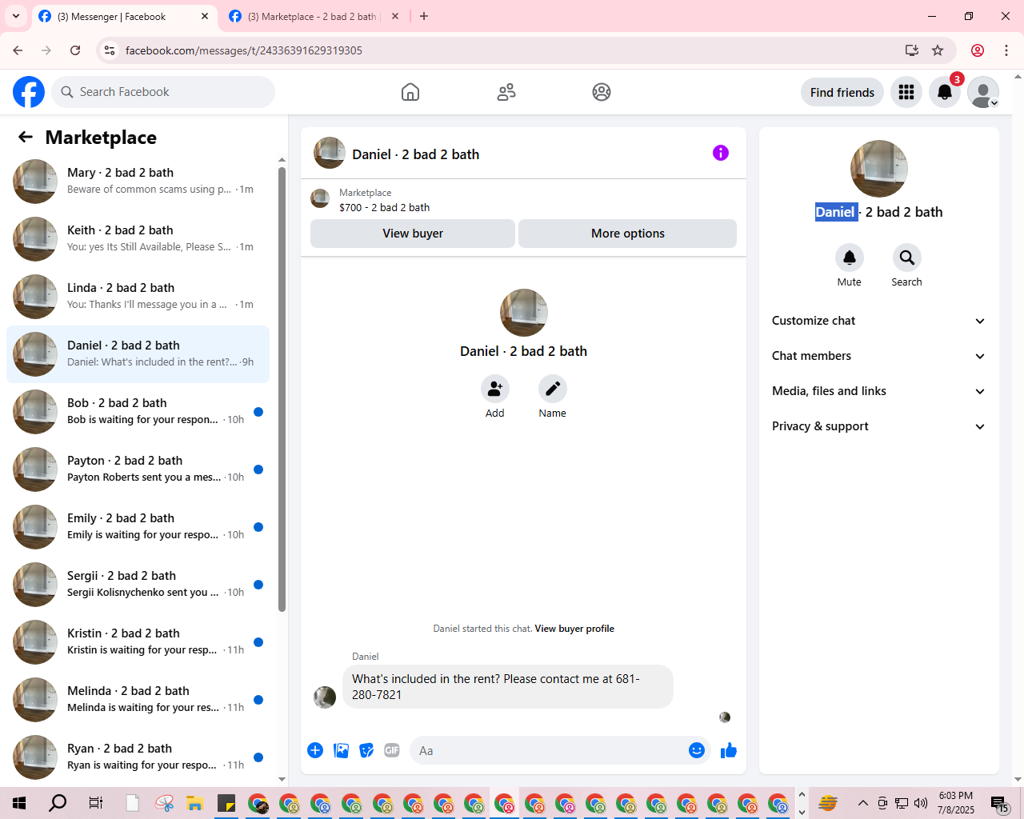Open Linda's conversation

138,297
